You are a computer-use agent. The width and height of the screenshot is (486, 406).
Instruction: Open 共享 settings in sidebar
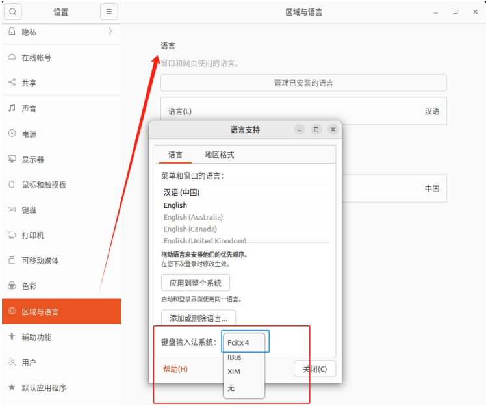point(61,82)
